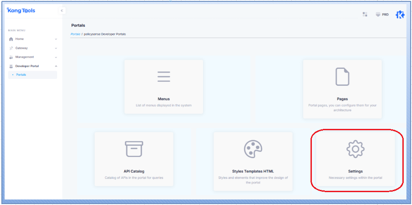Click the Menus hamburger icon
This screenshot has height=205, width=412.
pyautogui.click(x=164, y=77)
